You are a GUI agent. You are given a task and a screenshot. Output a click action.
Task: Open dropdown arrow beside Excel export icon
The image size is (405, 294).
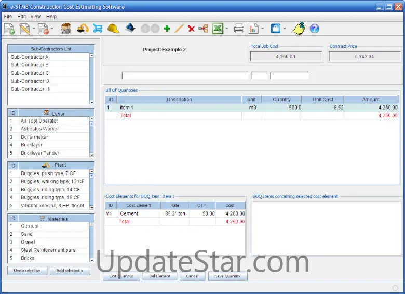(227, 29)
